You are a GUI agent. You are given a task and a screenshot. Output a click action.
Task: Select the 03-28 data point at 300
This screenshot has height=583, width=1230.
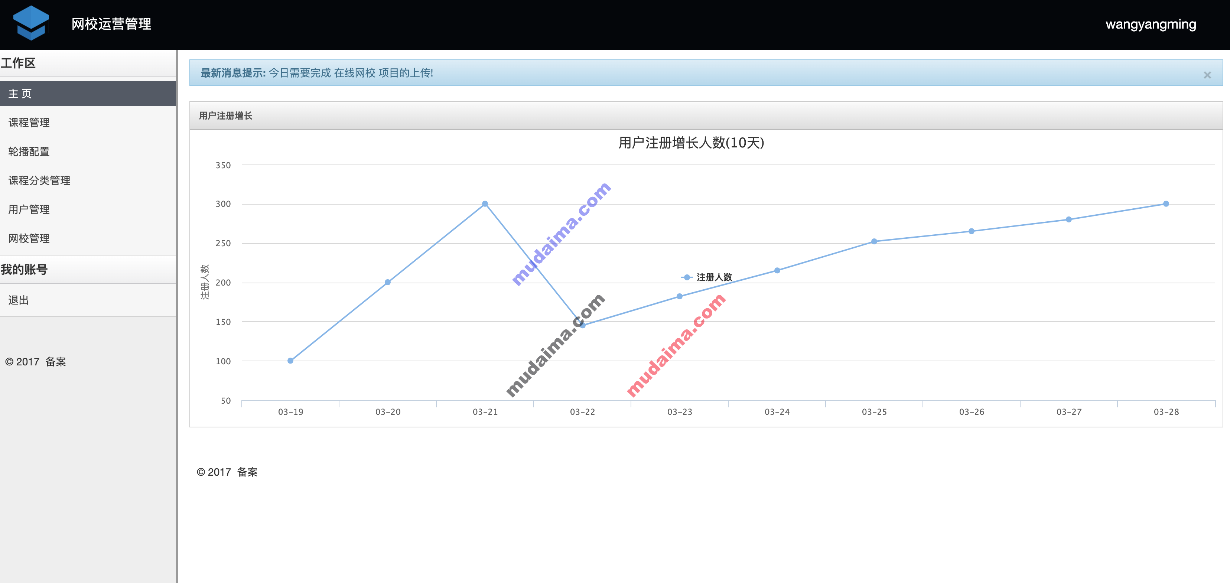point(1166,204)
